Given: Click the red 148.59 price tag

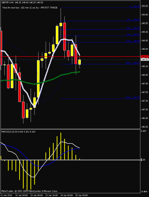Looking at the screenshot, I should tap(145, 56).
